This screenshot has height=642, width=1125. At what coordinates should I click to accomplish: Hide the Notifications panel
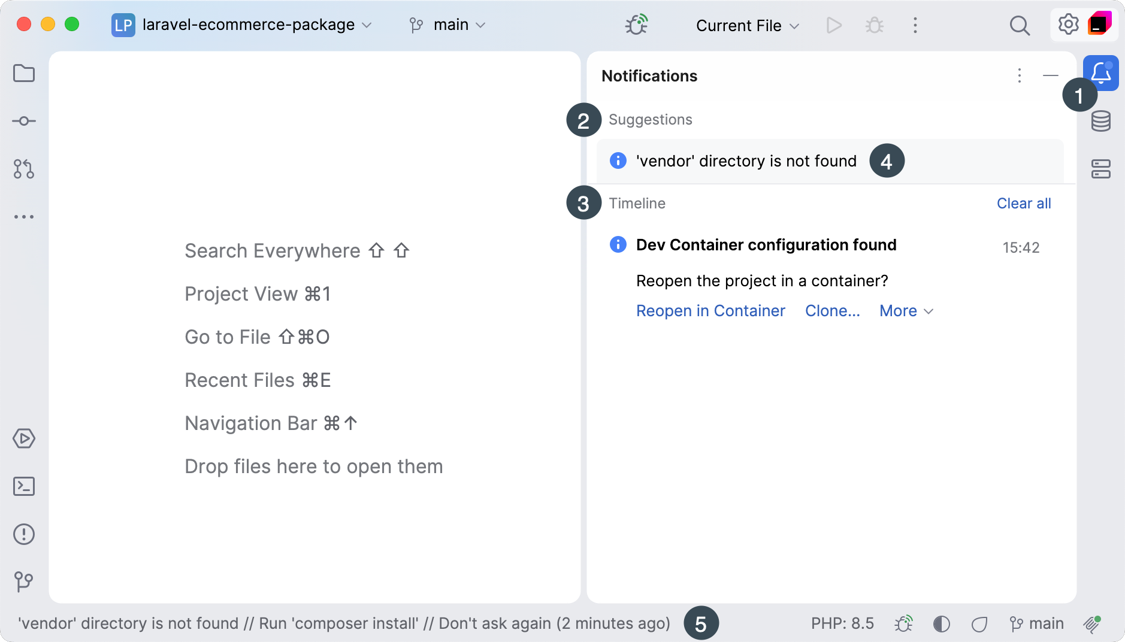pos(1051,75)
